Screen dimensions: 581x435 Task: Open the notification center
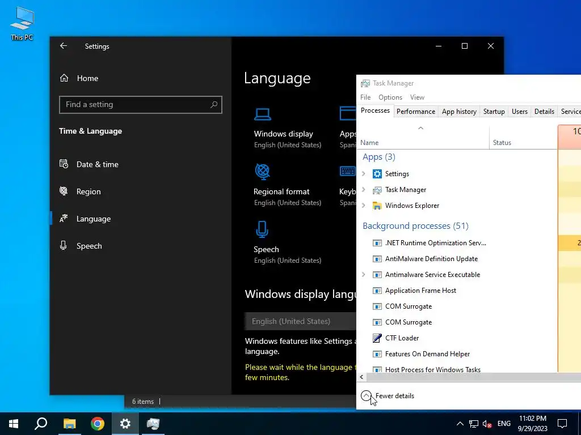tap(562, 424)
